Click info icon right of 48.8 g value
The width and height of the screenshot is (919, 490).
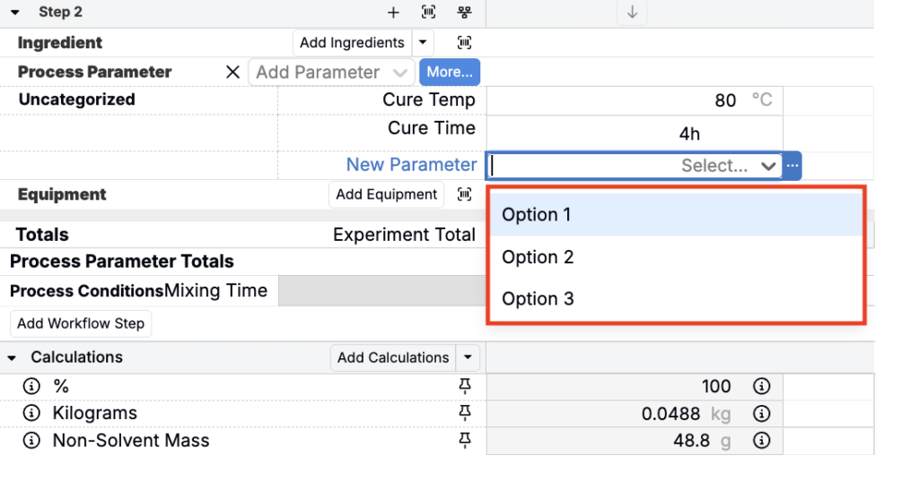[761, 441]
